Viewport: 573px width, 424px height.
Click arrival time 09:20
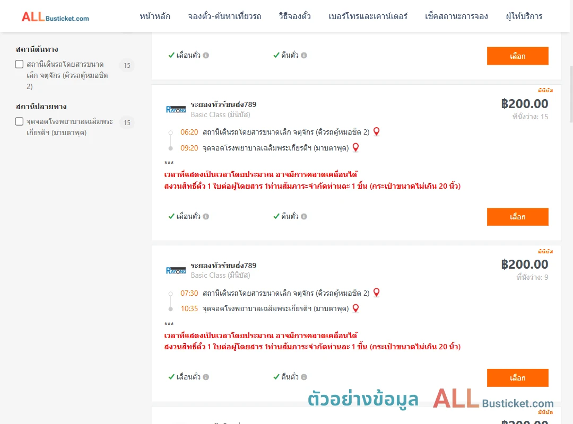pos(189,148)
